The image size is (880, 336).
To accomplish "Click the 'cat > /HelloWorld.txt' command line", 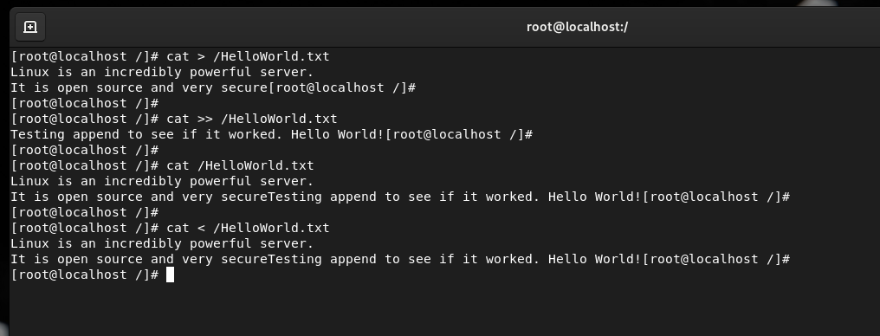I will (x=170, y=56).
